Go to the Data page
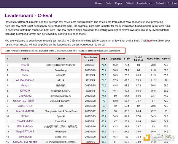Screen dimensions: 178x144 click(109, 4)
